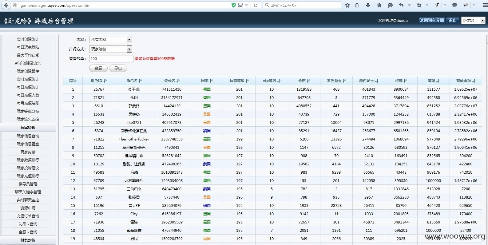
Task: Go to the browser home page icon
Action: [379, 5]
